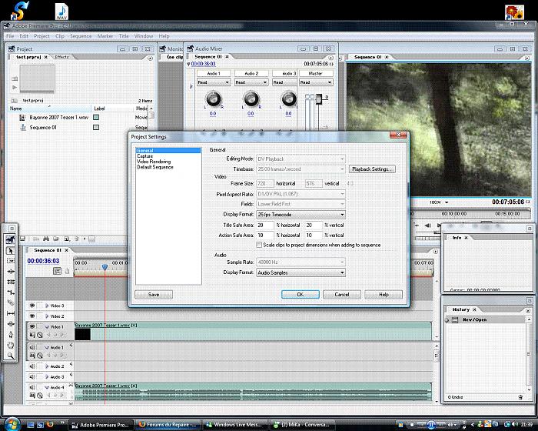Screen dimensions: 538x431
Task: Select the Slip tool
Action: tap(11, 313)
